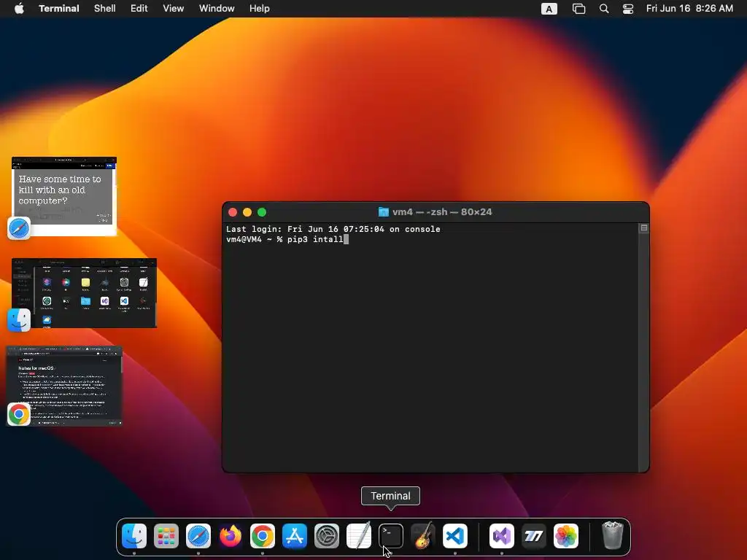Image resolution: width=747 pixels, height=560 pixels.
Task: Click Finder badge icon on Stage Manager thumbnail
Action: [19, 320]
